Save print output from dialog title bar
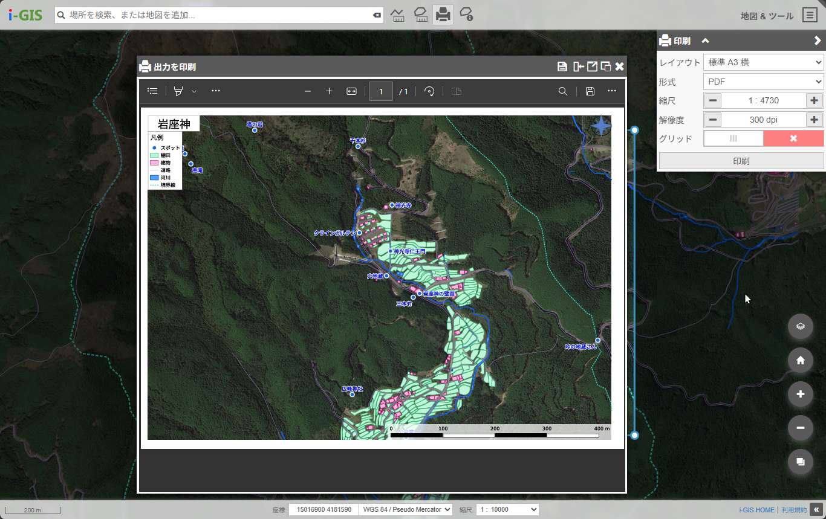 [x=562, y=66]
